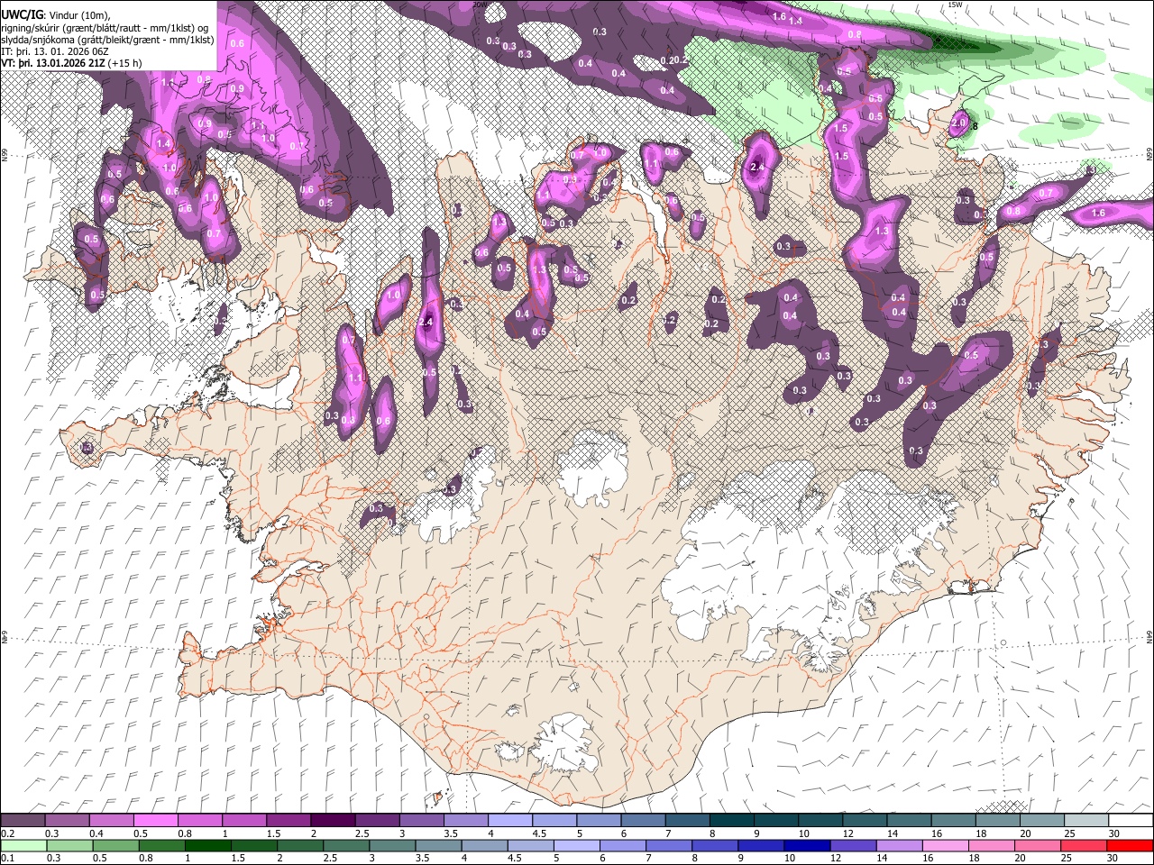
Task: Select the dark purple upper legend swatch at 2
Action: 333,820
